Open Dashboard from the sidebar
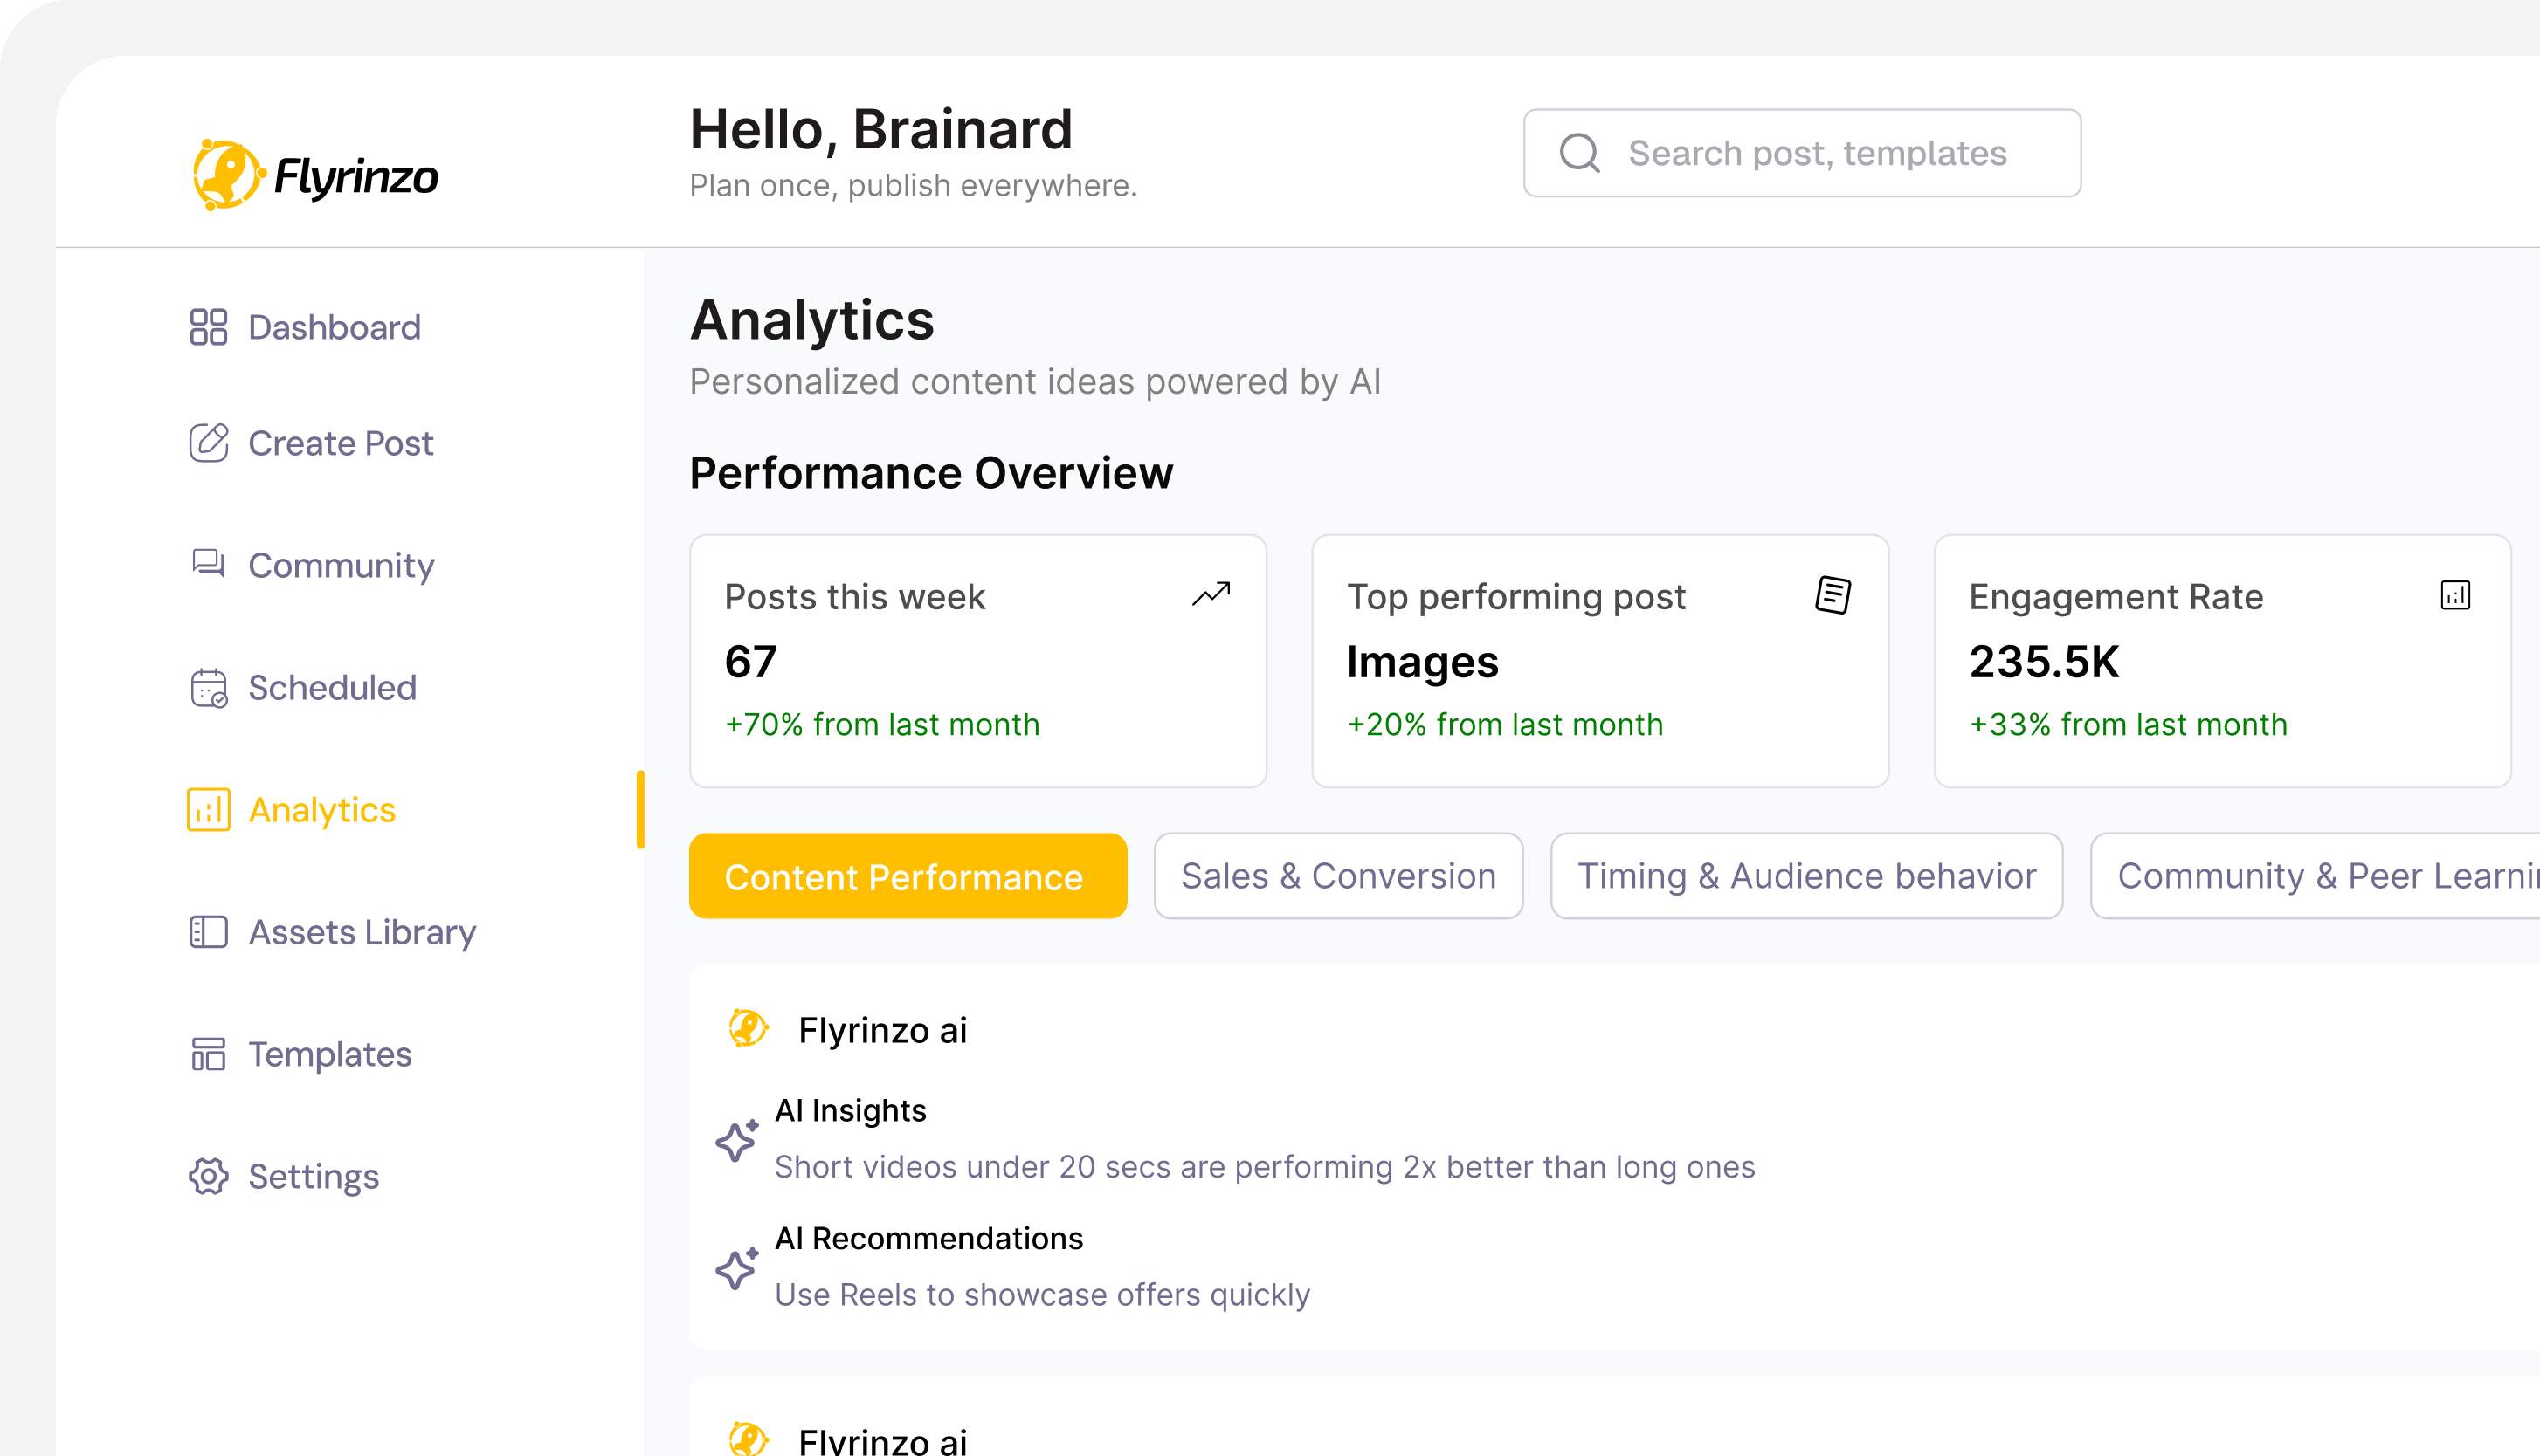Image resolution: width=2540 pixels, height=1456 pixels. point(305,327)
